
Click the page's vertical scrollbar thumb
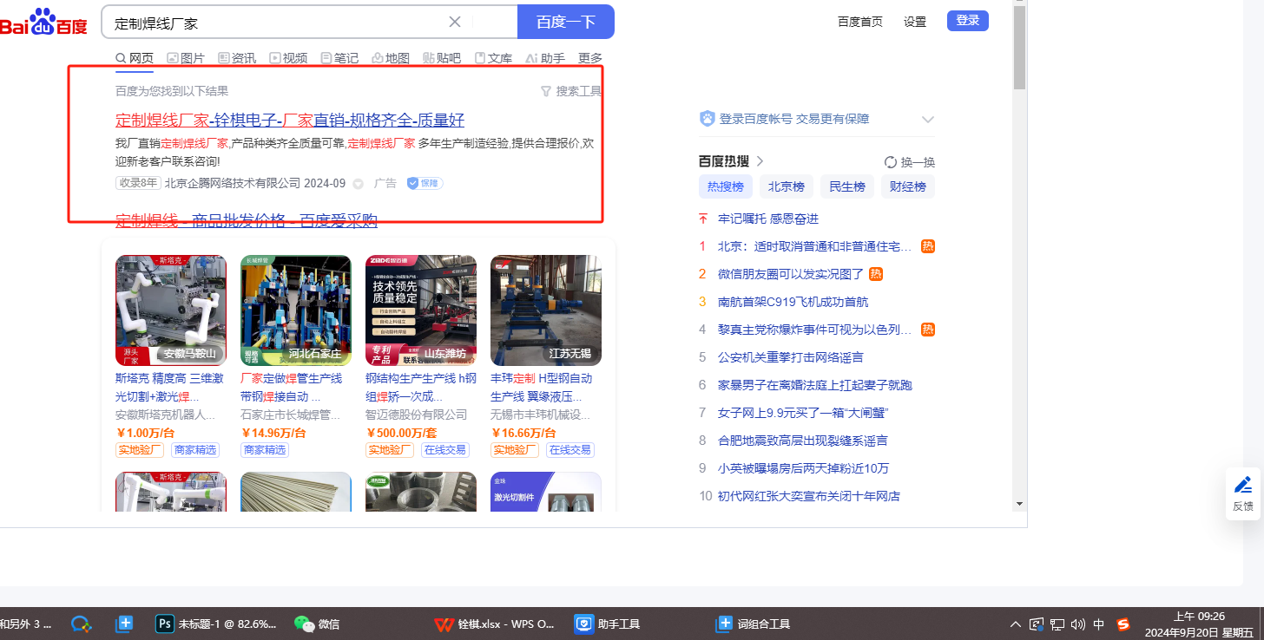[1020, 48]
